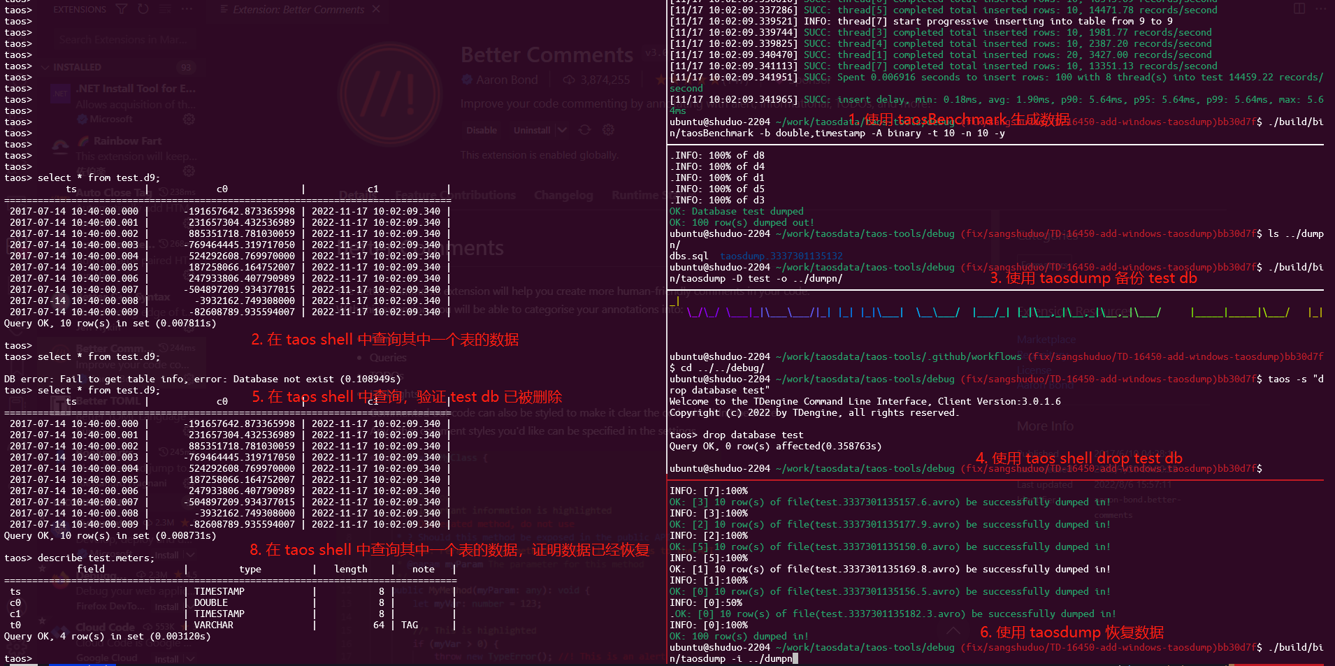Click the 'OK: 100 row(s) dumped in!' line
1335x666 pixels.
739,637
